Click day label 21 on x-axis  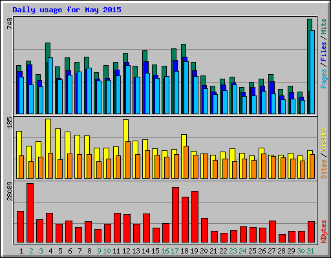point(213,251)
